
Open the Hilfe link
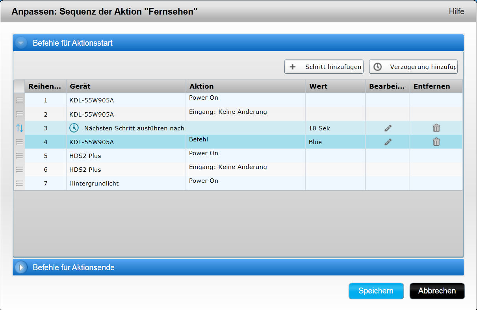[x=456, y=11]
